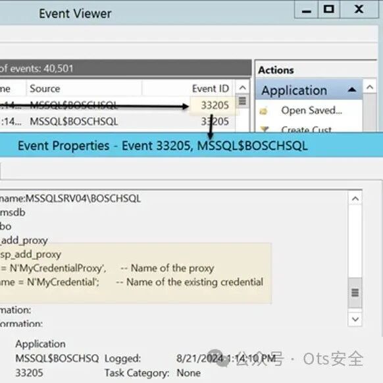Maximize the Event Viewer window

click(329, 10)
